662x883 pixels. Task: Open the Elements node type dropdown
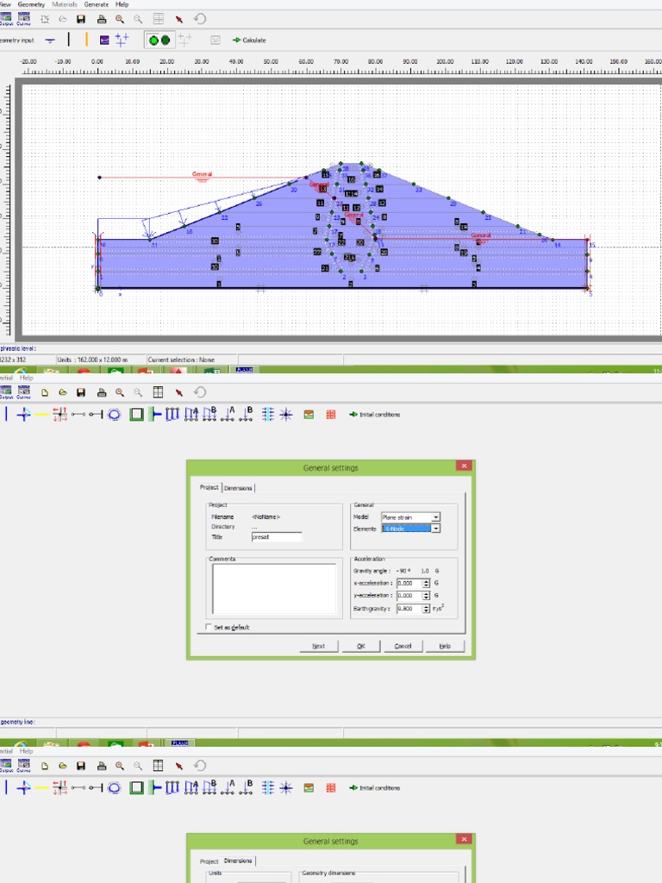click(436, 529)
